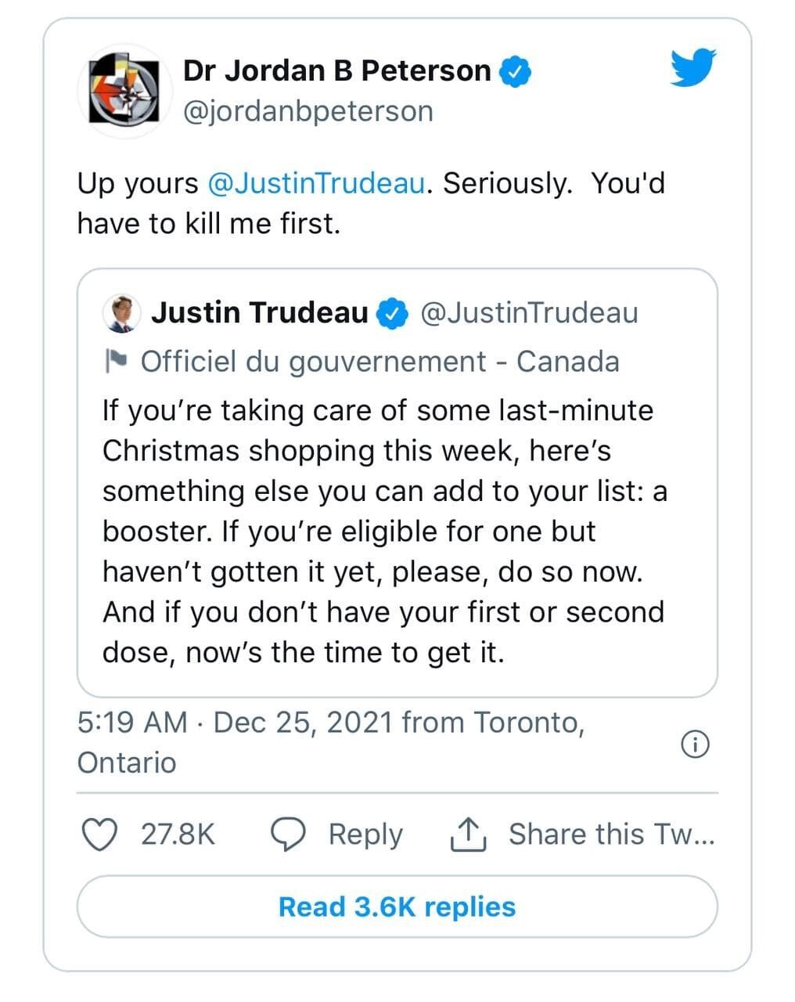Click the heart like icon
This screenshot has height=1002, width=795.
99,834
